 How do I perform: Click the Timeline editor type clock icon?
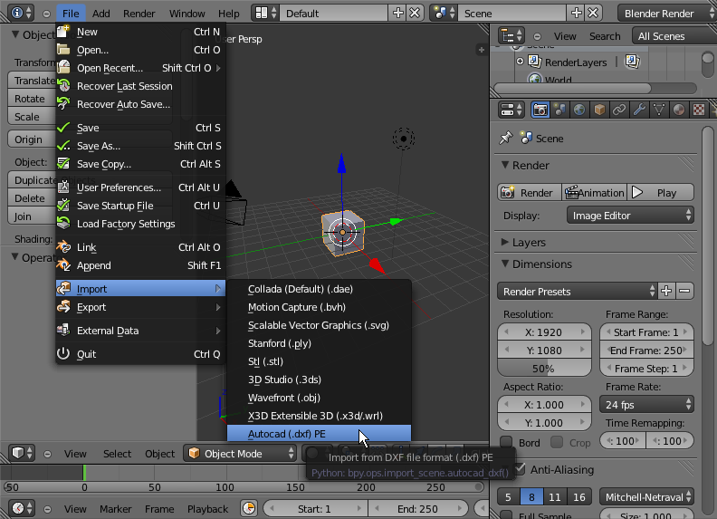[x=22, y=508]
